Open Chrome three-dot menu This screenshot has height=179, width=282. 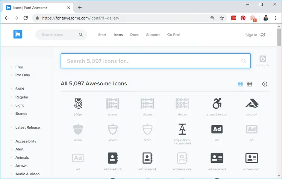tap(275, 18)
